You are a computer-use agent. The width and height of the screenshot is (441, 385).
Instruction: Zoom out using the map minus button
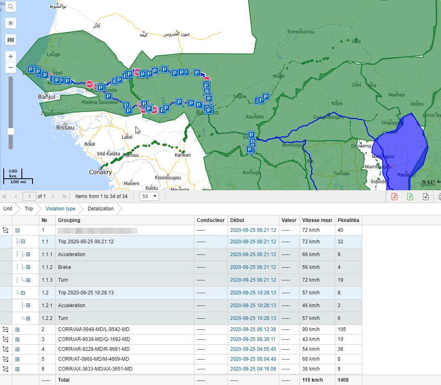click(11, 68)
